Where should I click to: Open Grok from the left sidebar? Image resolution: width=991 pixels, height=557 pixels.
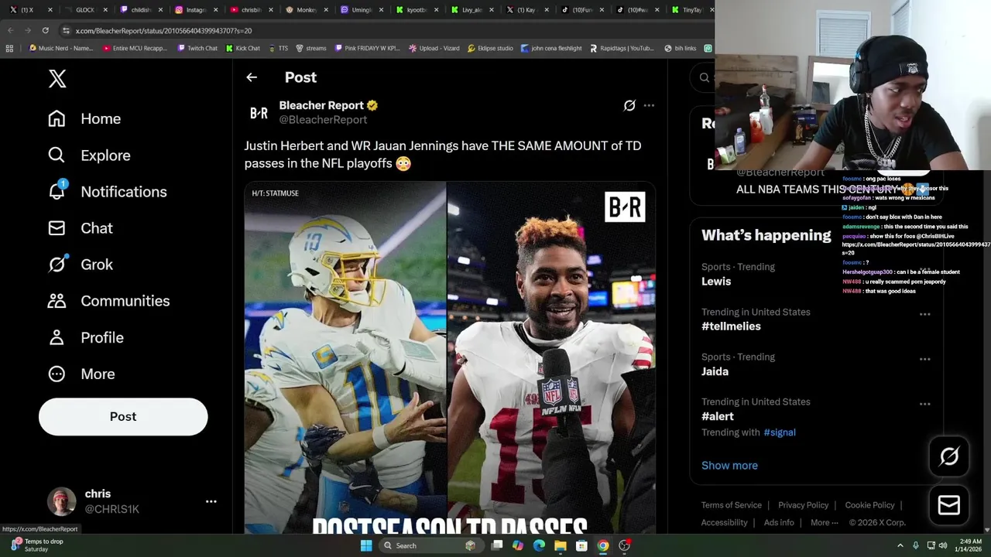click(x=81, y=264)
